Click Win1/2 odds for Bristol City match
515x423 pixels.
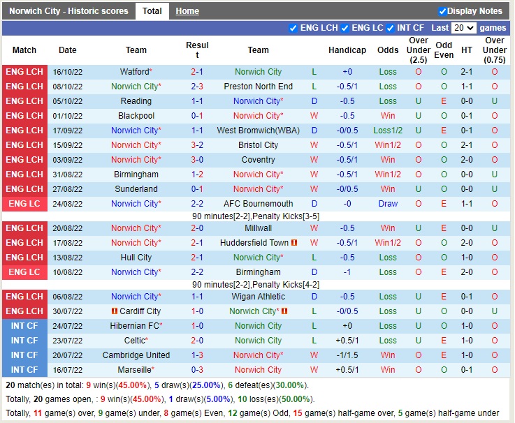pos(388,145)
